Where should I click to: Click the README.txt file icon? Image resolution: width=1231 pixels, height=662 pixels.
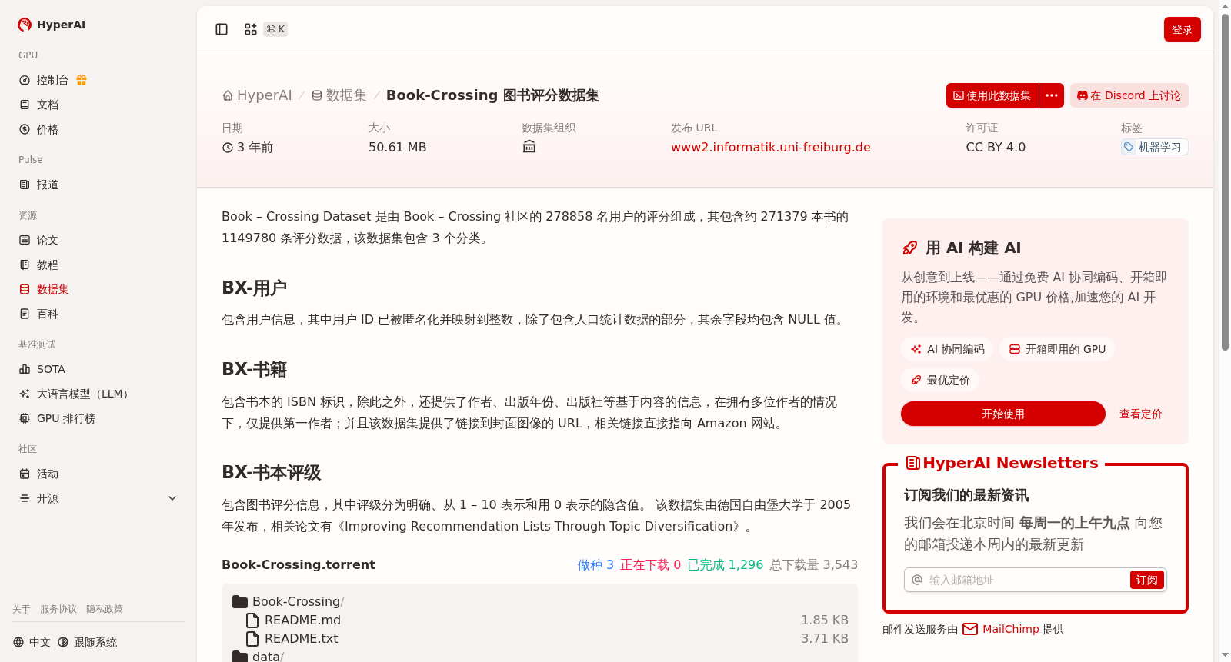(x=252, y=638)
